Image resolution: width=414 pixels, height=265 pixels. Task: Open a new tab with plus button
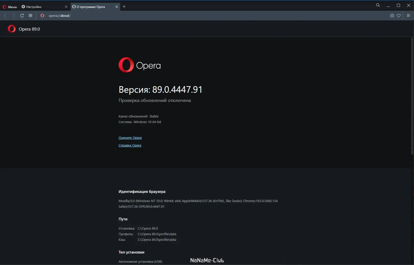[x=124, y=7]
